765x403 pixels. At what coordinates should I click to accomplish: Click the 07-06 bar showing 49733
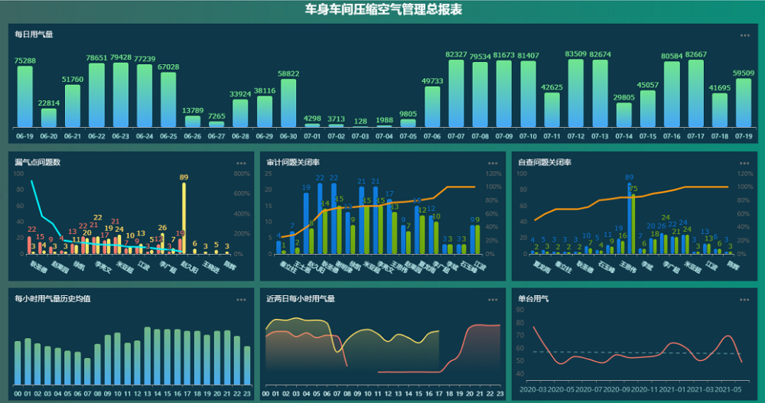point(432,107)
